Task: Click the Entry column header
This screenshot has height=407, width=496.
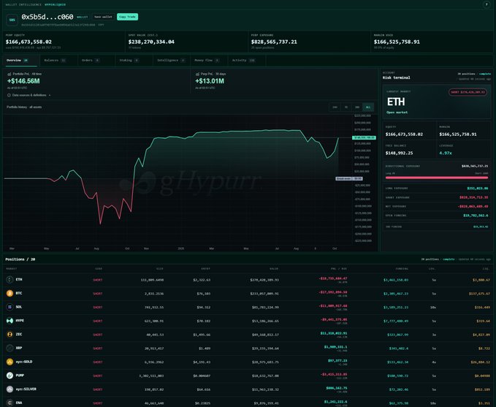Action: tap(205, 269)
